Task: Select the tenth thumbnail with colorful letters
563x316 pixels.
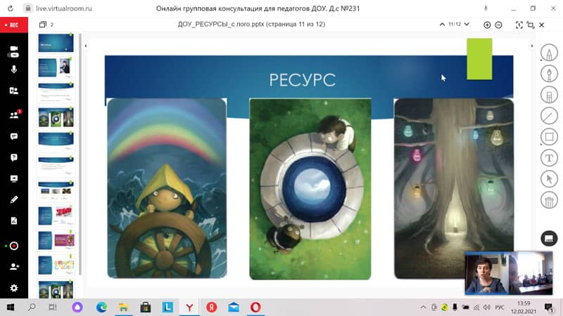Action: click(x=56, y=265)
